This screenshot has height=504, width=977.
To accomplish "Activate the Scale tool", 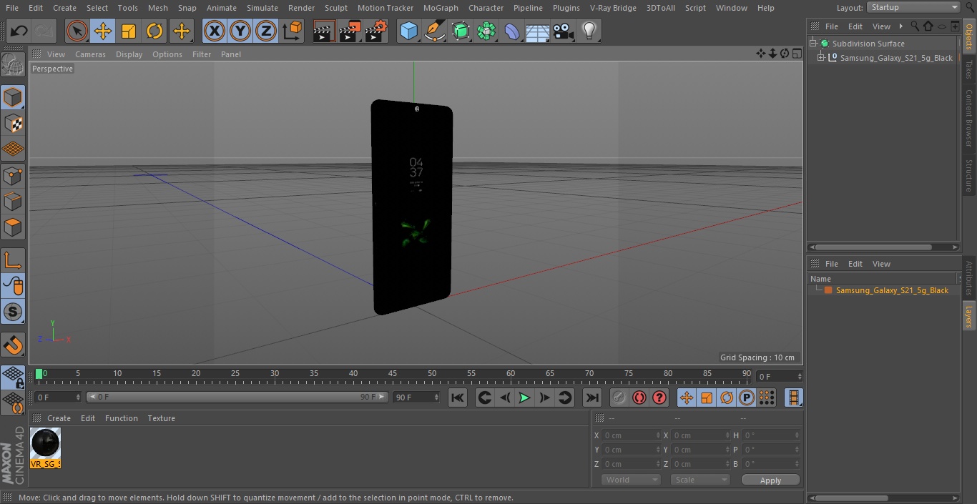I will pyautogui.click(x=129, y=31).
